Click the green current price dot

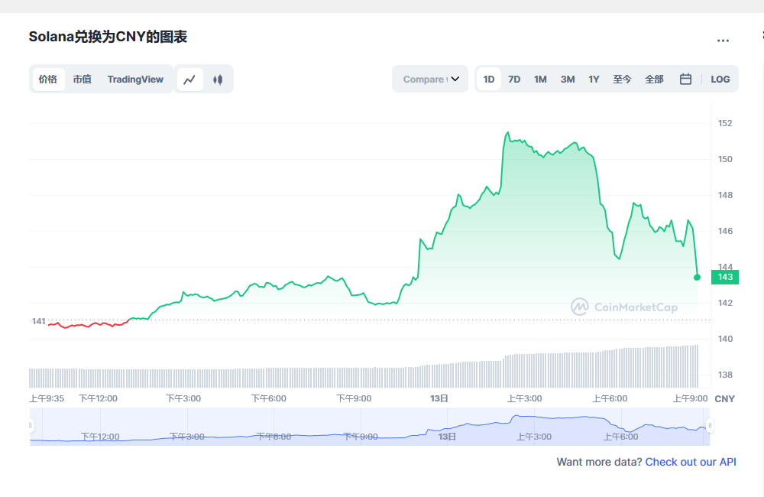click(697, 277)
